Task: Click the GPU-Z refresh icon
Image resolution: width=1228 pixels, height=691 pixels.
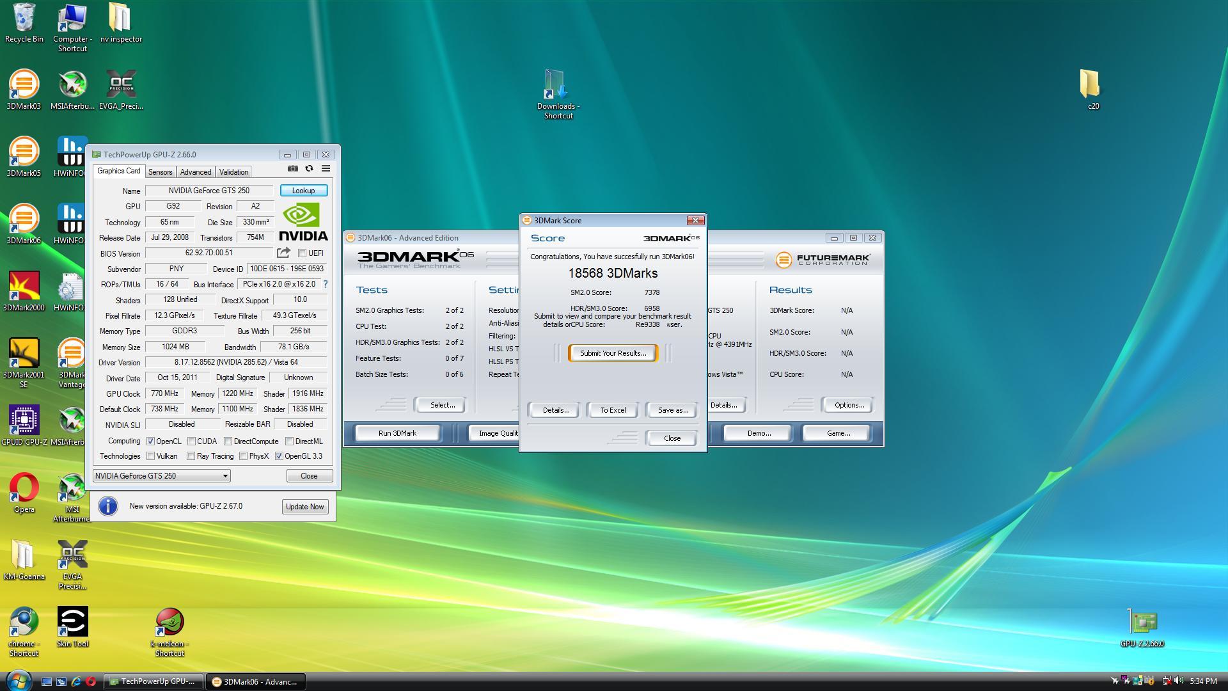Action: [309, 168]
